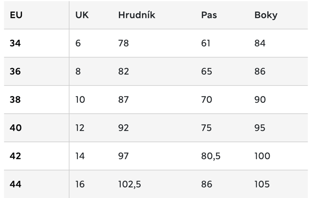Click UK size 8 cell
The height and width of the screenshot is (198, 309).
click(x=78, y=72)
